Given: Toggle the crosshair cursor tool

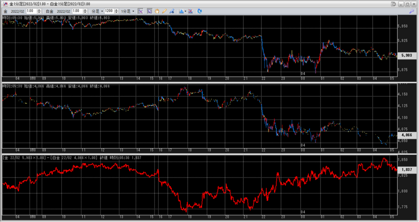Looking at the screenshot, I should (140, 11).
